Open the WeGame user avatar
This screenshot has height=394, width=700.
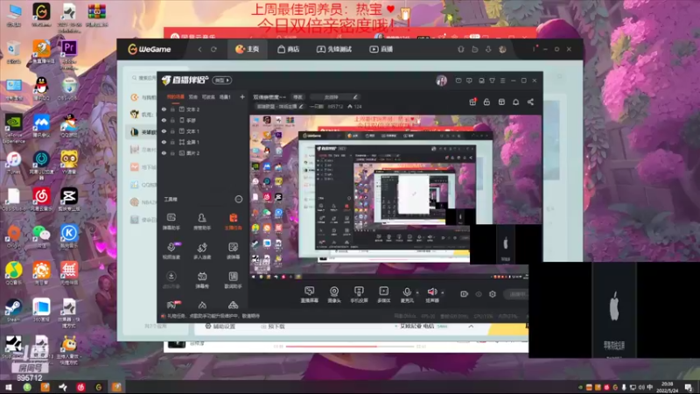(x=502, y=49)
